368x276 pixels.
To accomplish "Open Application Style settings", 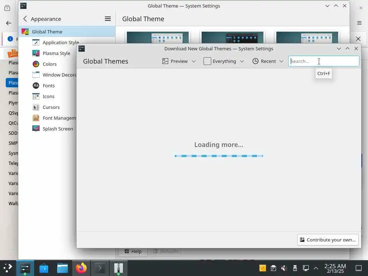I will pyautogui.click(x=60, y=42).
